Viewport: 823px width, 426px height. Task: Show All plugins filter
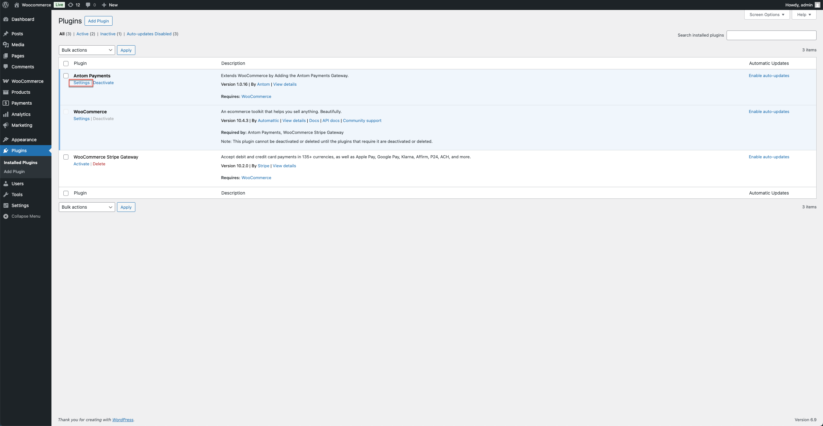[x=62, y=34]
